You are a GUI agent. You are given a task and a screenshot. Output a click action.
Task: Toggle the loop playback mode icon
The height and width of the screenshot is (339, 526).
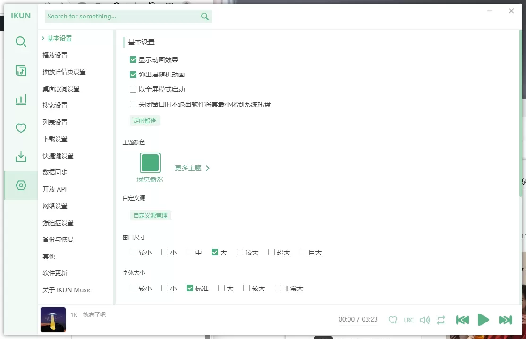(441, 320)
